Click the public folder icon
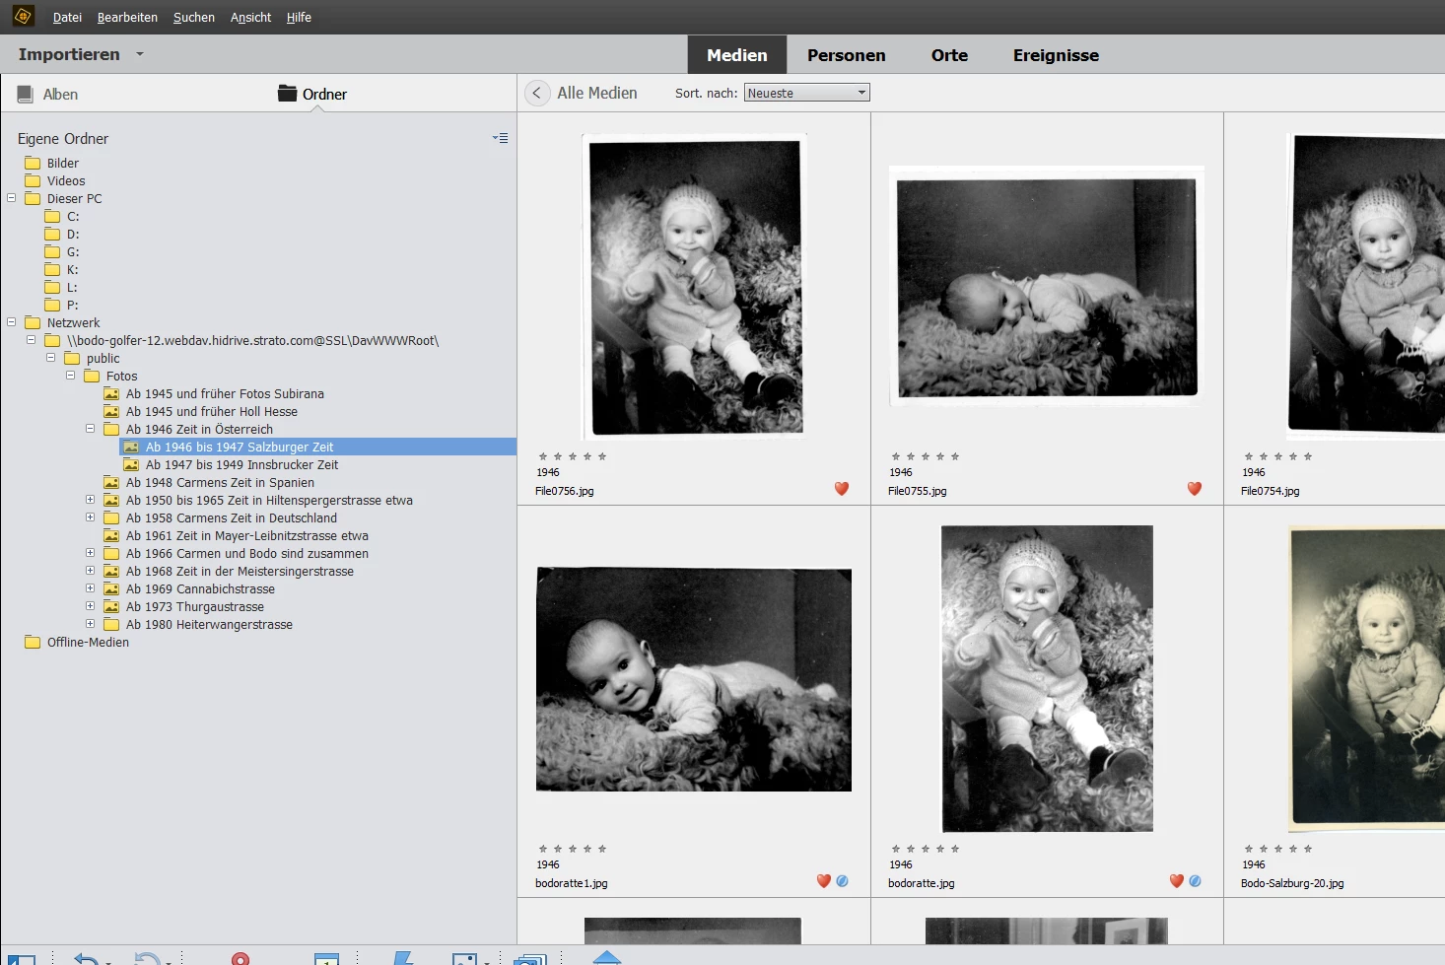 click(x=72, y=358)
